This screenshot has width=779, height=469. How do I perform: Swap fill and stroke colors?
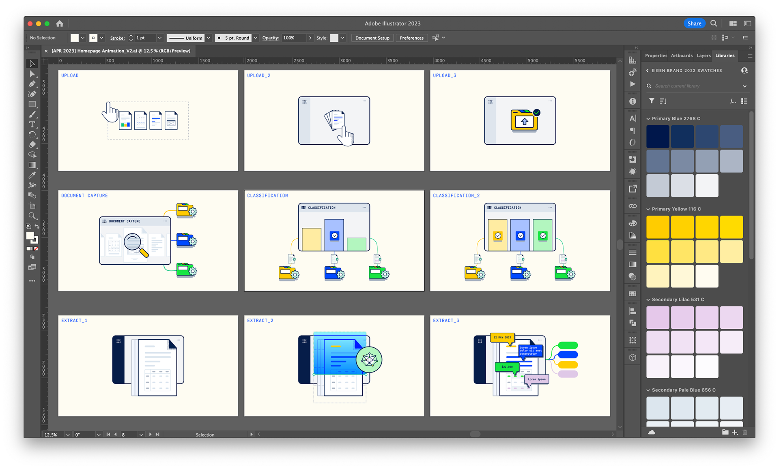click(x=37, y=226)
